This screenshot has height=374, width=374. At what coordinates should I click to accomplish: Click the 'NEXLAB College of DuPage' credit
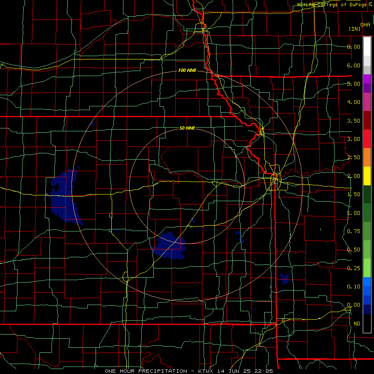point(332,5)
